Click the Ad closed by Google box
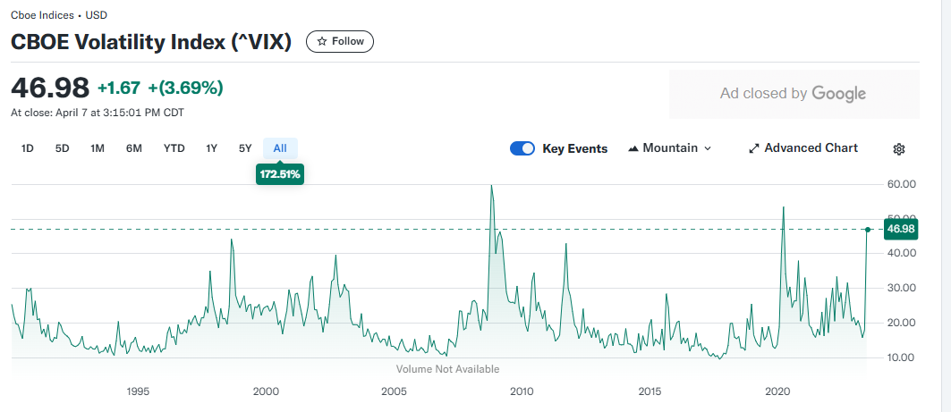951x412 pixels. coord(794,94)
